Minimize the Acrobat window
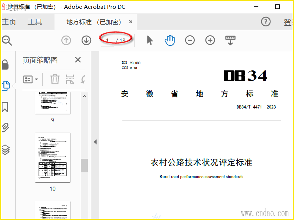The height and width of the screenshot is (220, 294). click(256, 7)
